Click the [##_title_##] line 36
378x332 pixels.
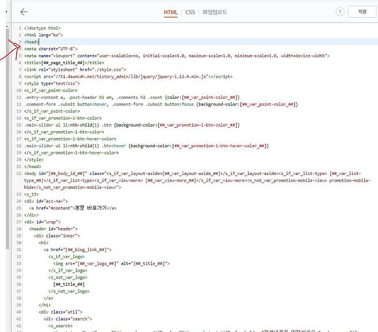coord(69,285)
